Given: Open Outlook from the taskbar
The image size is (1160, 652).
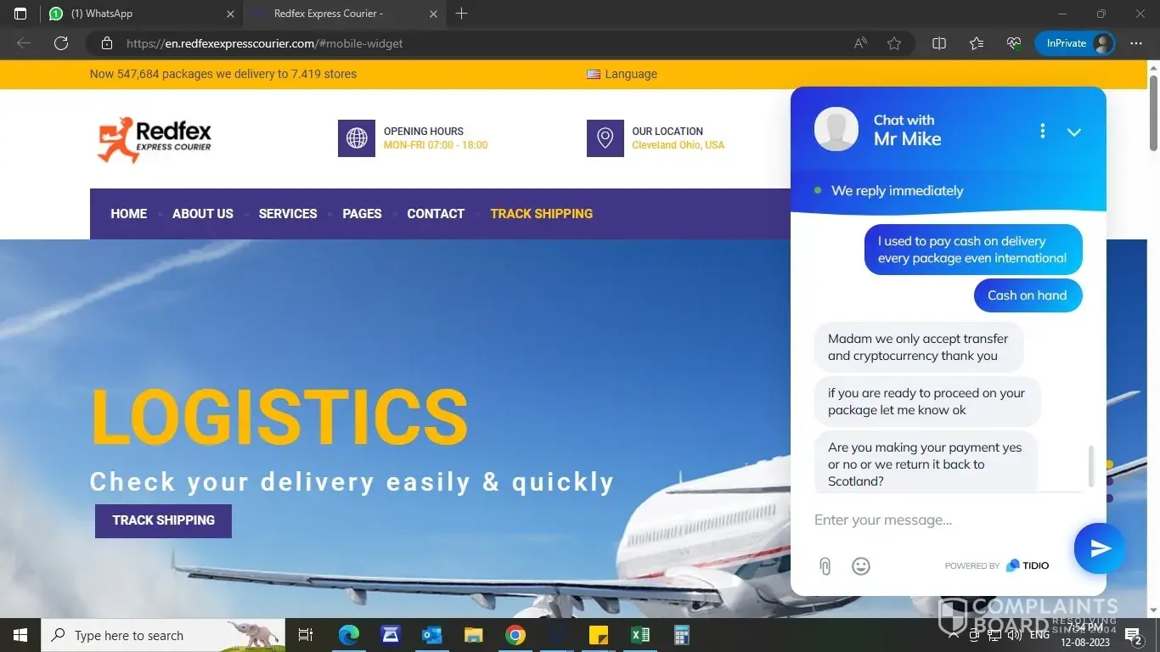Looking at the screenshot, I should pyautogui.click(x=432, y=635).
